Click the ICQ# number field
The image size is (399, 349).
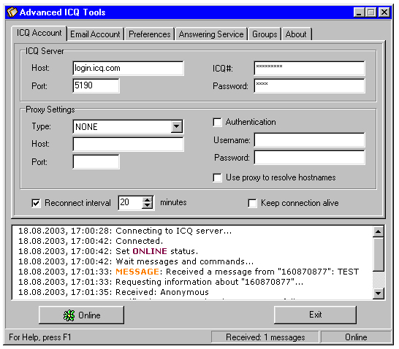[309, 68]
